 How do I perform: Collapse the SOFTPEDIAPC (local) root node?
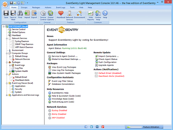point(4,27)
